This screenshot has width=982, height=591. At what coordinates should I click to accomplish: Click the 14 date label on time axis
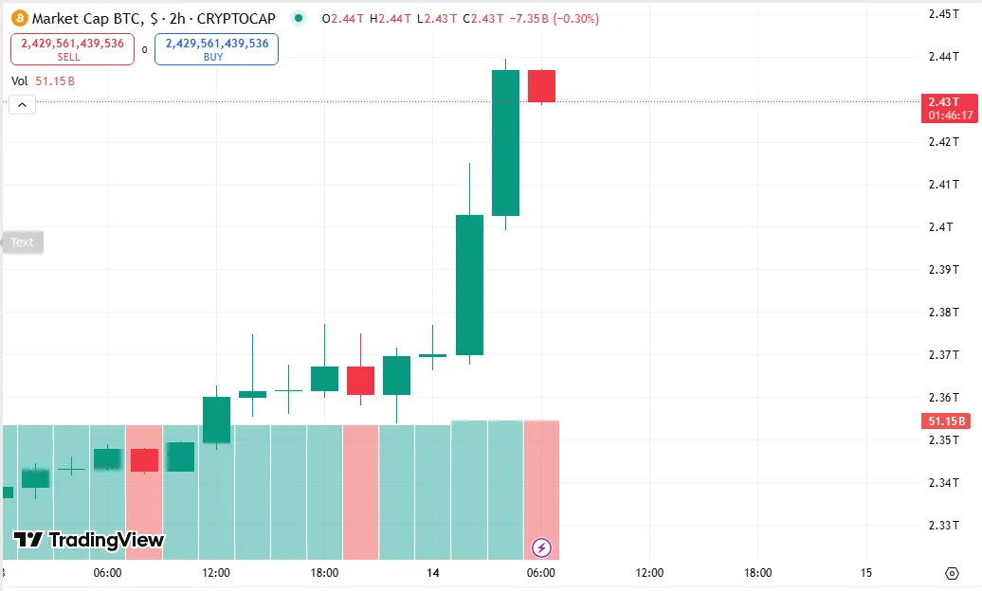[433, 573]
